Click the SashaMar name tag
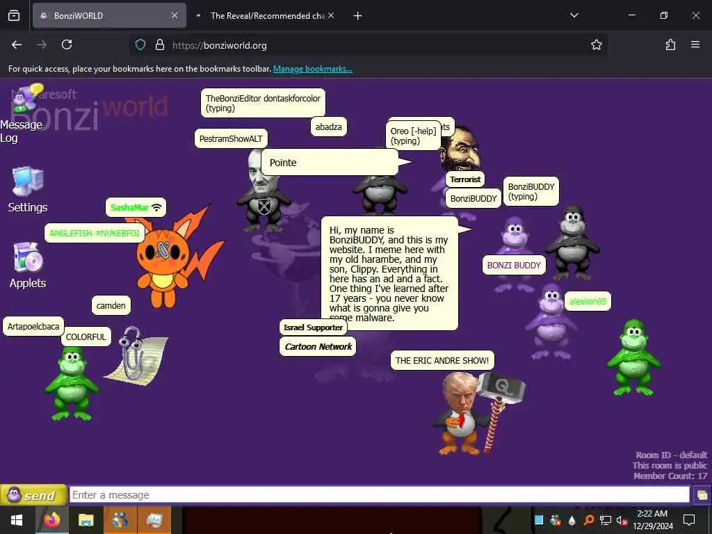Image resolution: width=712 pixels, height=534 pixels. pyautogui.click(x=136, y=207)
